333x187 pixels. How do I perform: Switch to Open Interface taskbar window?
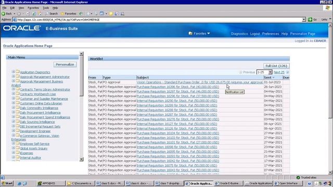pos(288,183)
